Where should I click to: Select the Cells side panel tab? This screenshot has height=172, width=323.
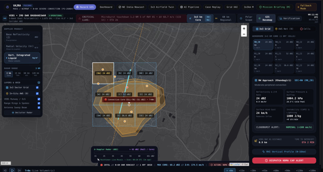[305, 29]
